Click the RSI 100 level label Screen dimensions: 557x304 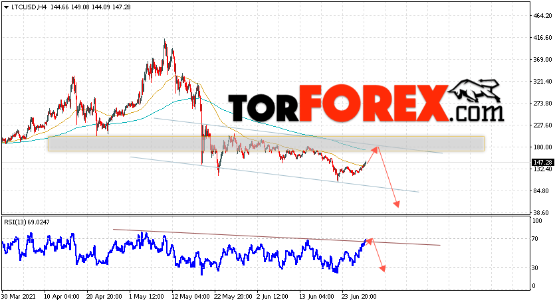pos(538,221)
